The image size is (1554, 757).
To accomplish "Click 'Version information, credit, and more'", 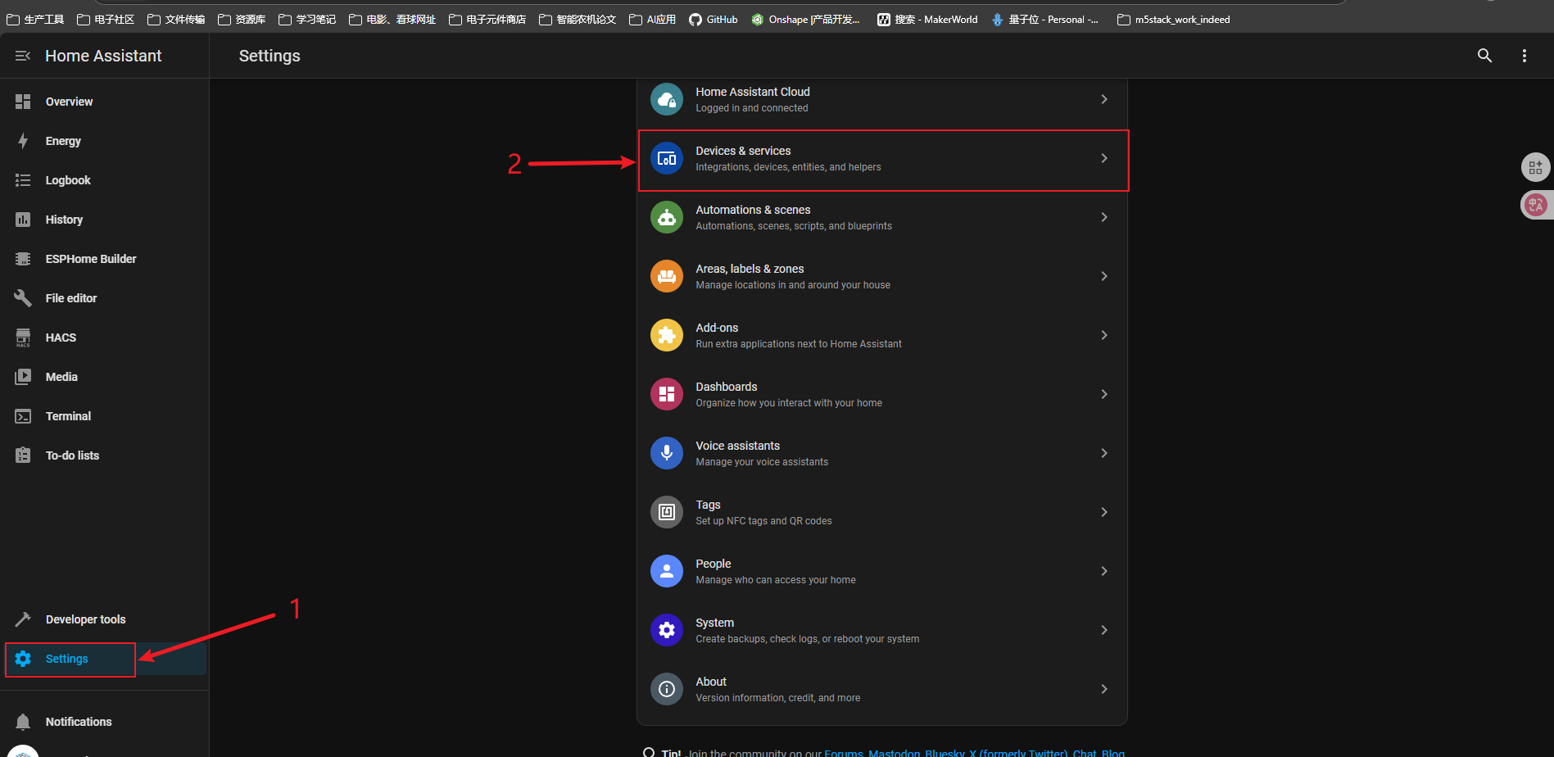I will (777, 698).
